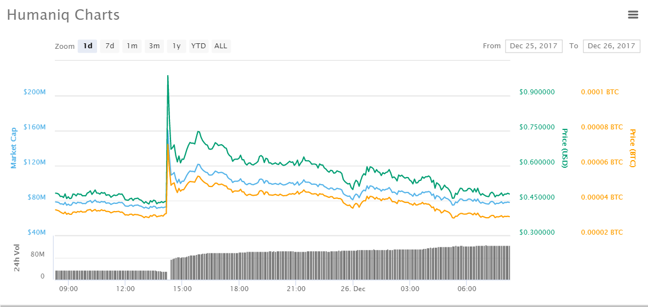This screenshot has height=307, width=648.
Task: Click the Market Cap axis label
Action: 14,148
